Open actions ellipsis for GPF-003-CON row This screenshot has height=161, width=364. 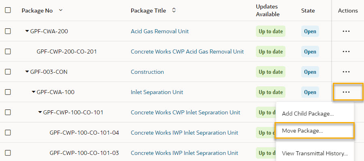[x=346, y=72]
